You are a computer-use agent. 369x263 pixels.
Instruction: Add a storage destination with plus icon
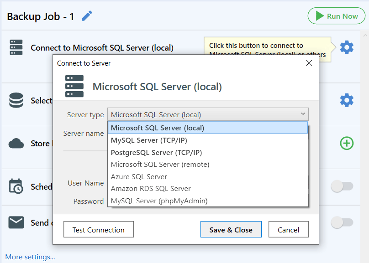pyautogui.click(x=347, y=143)
